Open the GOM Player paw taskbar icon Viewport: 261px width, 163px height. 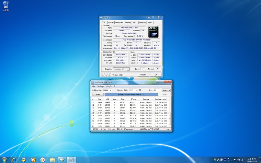pyautogui.click(x=33, y=160)
